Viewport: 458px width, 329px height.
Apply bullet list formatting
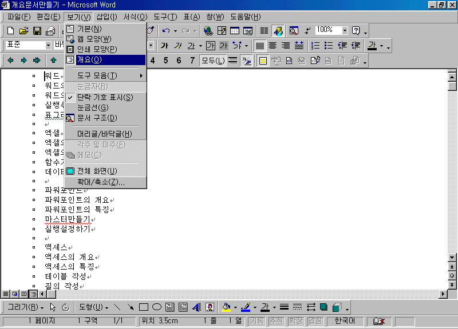[x=329, y=46]
